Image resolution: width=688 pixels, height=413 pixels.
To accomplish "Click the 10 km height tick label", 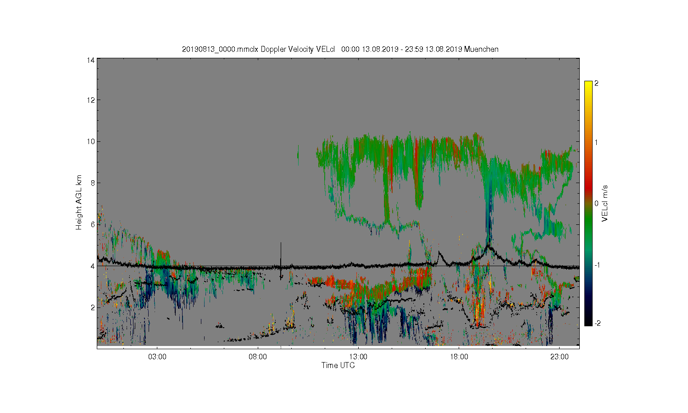I will coord(91,141).
